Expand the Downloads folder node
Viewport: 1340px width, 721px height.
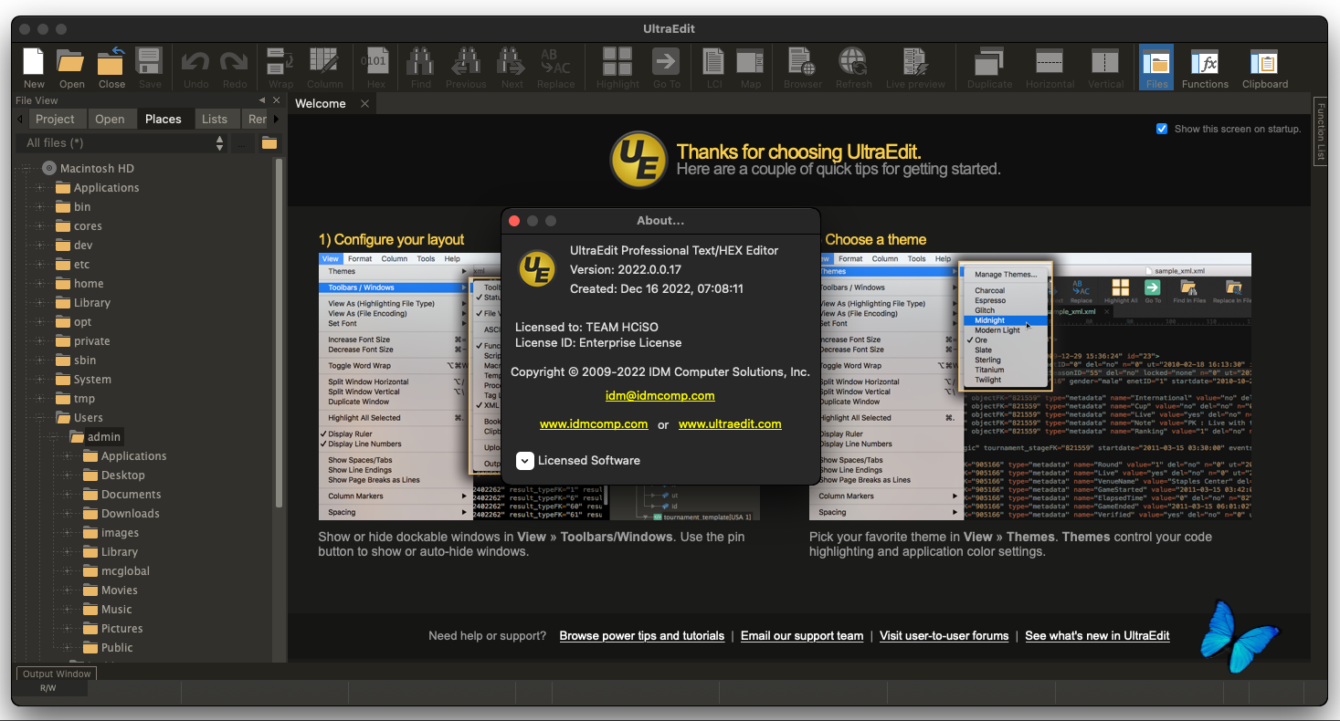pos(68,514)
